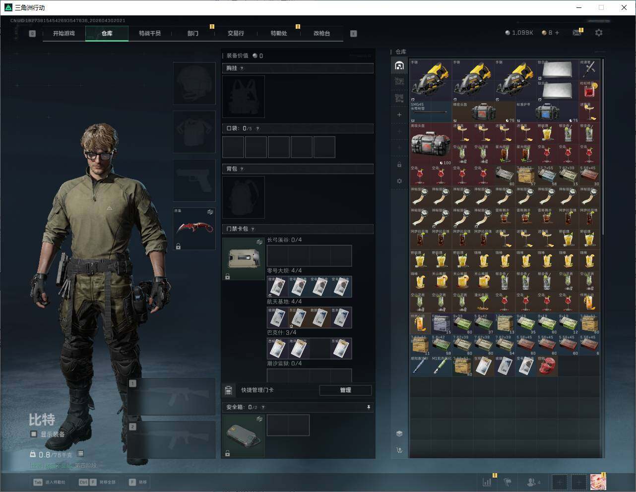Viewport: 636px width, 492px height.
Task: Click the 胸挂 help question mark
Action: [242, 68]
